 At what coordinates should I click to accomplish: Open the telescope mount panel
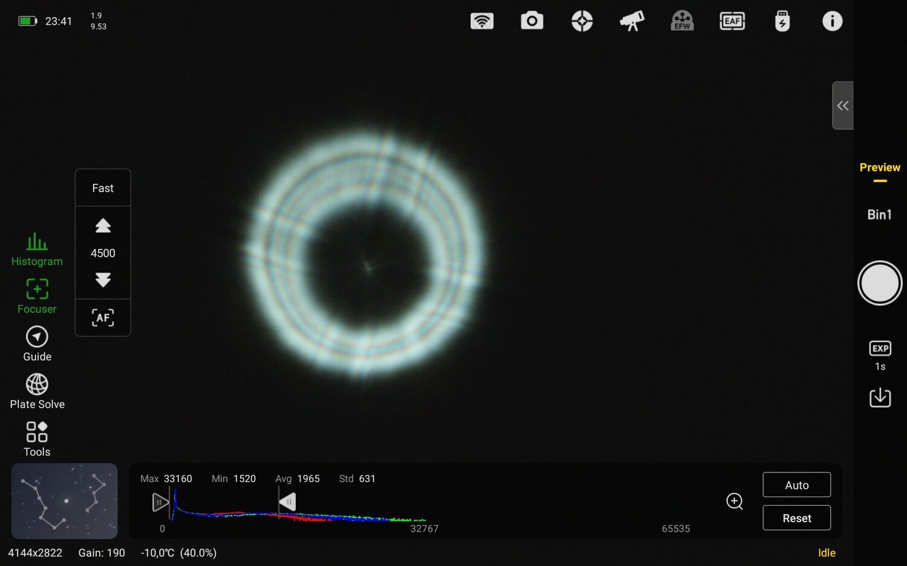pos(632,21)
